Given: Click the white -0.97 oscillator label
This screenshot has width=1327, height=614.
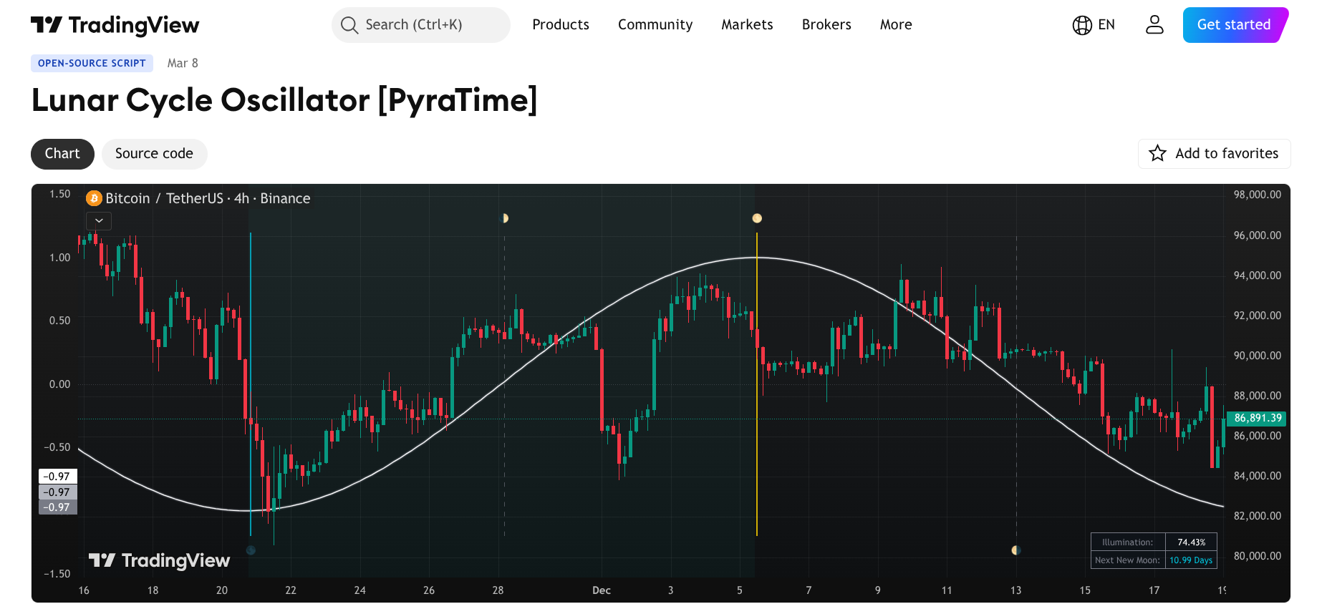Looking at the screenshot, I should pyautogui.click(x=57, y=477).
